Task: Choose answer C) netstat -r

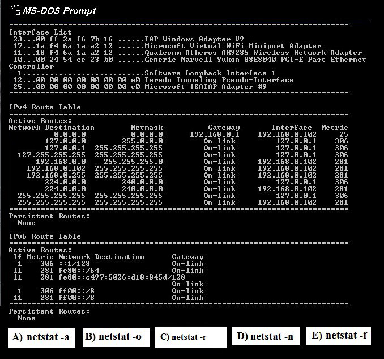Action: (x=191, y=337)
